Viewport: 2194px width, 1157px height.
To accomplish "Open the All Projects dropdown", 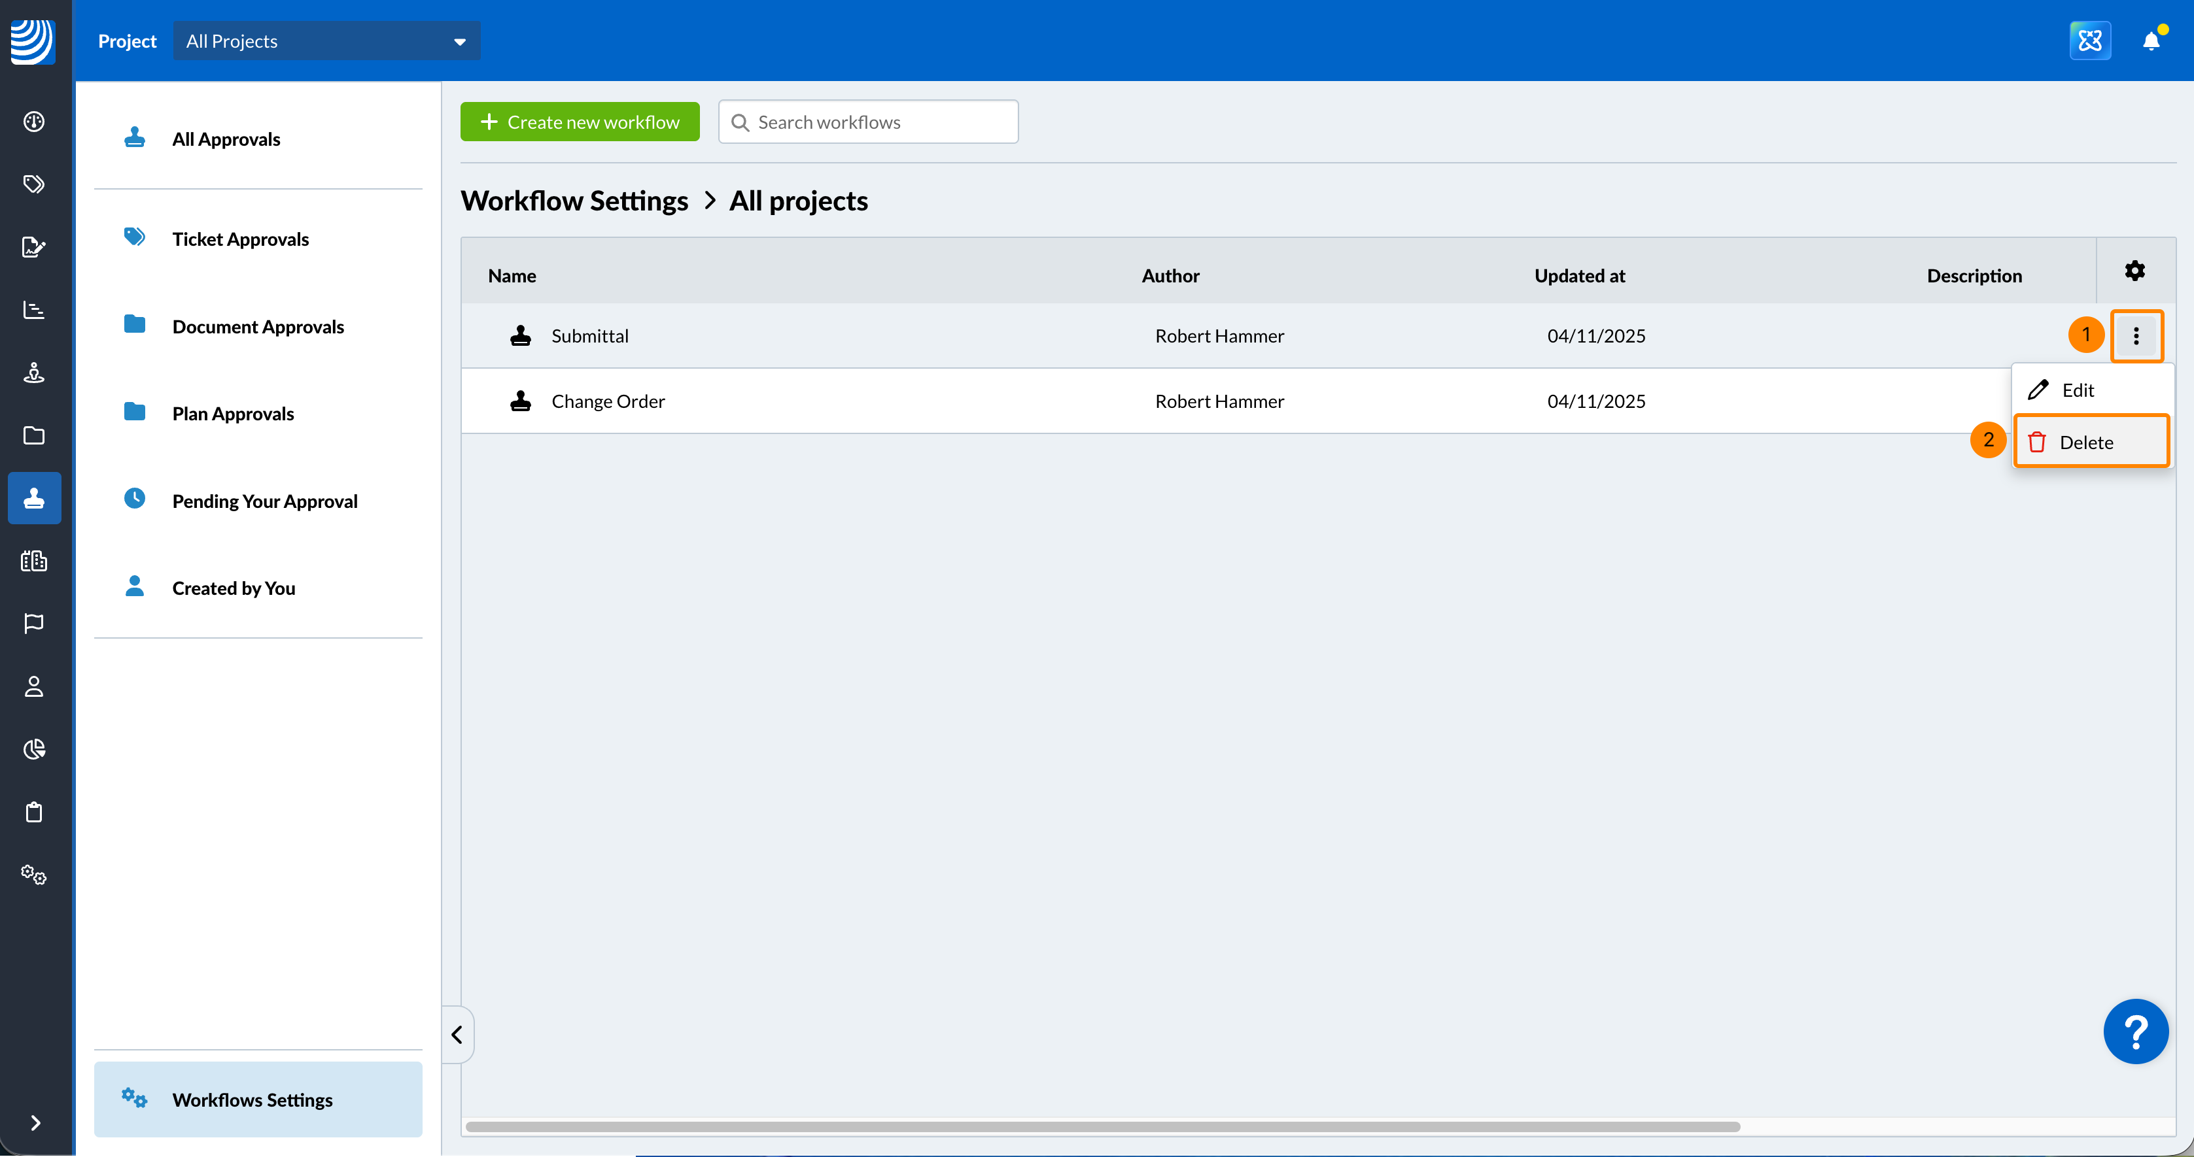I will click(326, 41).
